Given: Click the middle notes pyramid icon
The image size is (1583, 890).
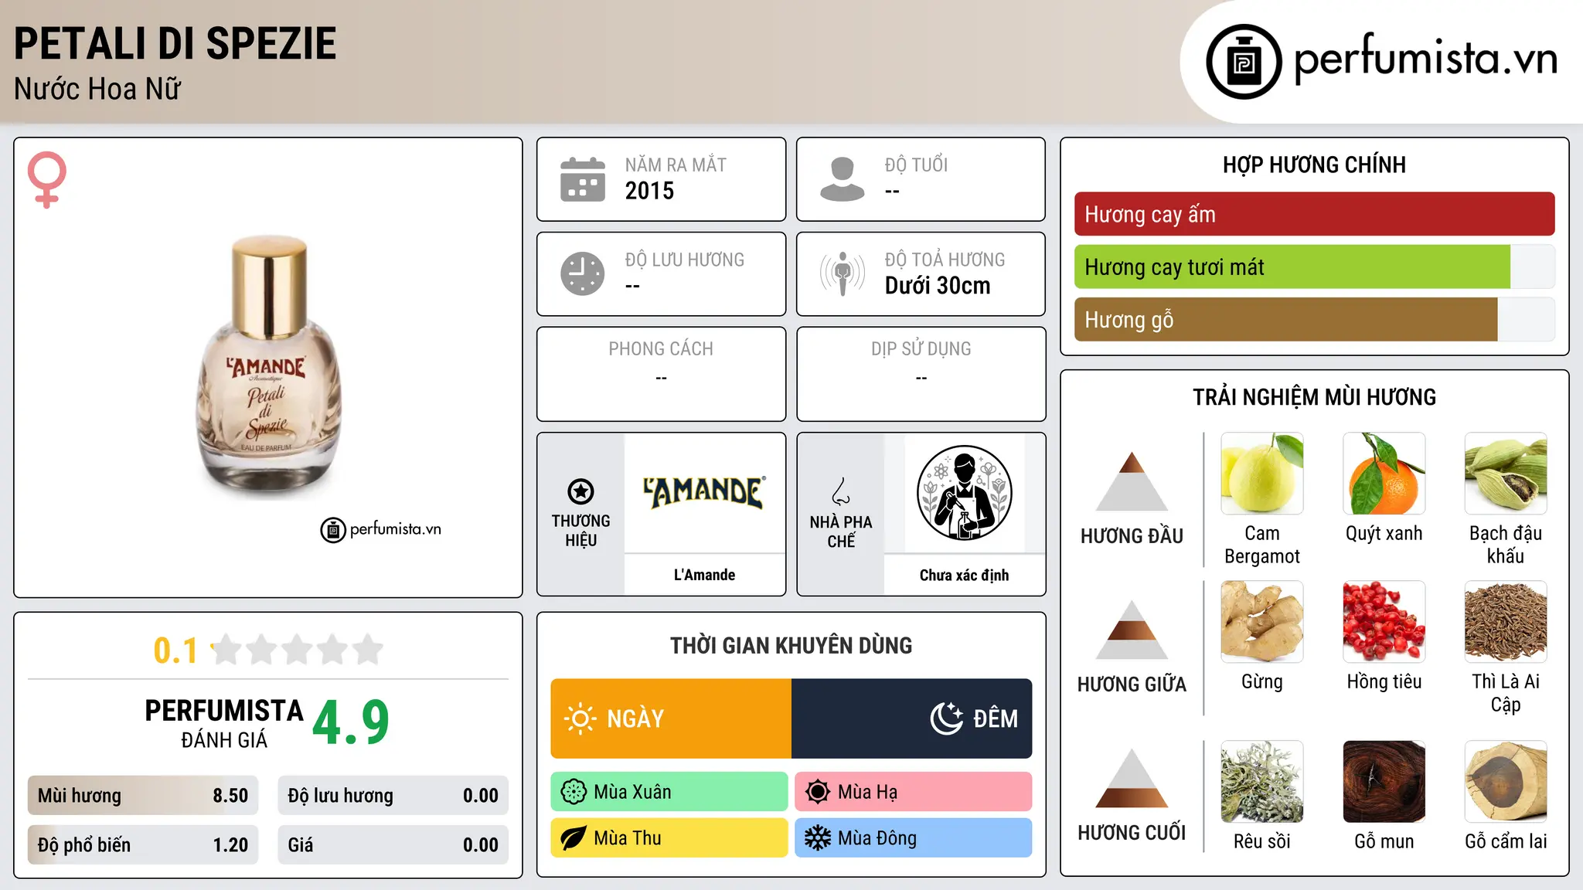Looking at the screenshot, I should tap(1132, 630).
